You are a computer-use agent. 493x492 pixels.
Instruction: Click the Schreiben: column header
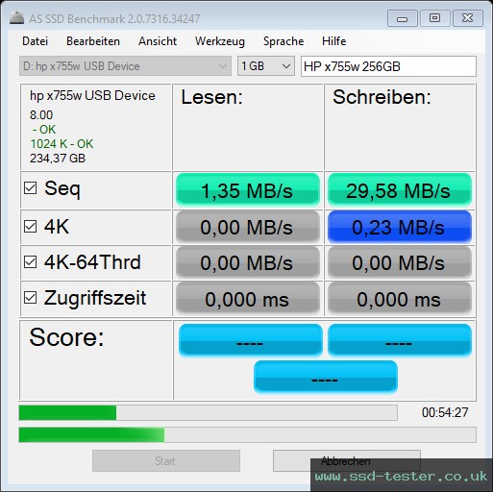[382, 97]
